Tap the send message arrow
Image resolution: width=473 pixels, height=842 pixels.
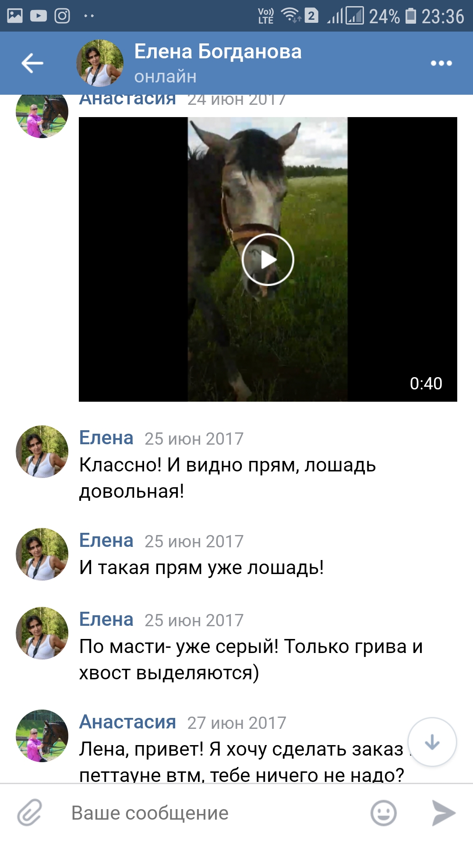pyautogui.click(x=444, y=813)
